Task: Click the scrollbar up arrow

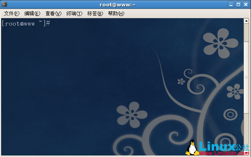Action: [x=246, y=21]
